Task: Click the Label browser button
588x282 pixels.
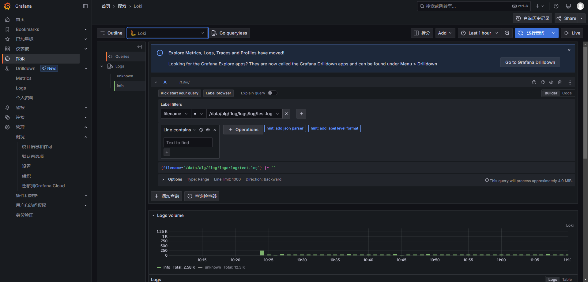Action: click(x=218, y=93)
